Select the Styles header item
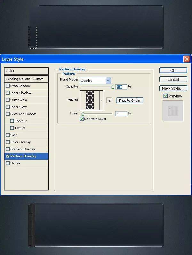The image size is (192, 255). coord(26,71)
